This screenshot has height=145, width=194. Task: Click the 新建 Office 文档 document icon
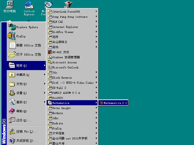coord(12,45)
